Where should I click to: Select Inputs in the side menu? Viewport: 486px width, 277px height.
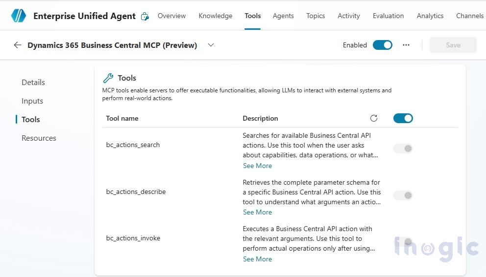click(x=32, y=101)
